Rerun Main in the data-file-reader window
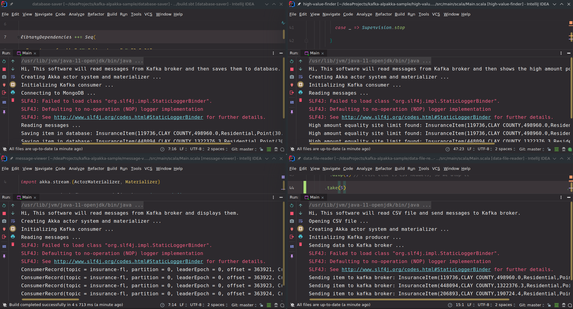Screen dimensions: 573x309 click(x=292, y=205)
